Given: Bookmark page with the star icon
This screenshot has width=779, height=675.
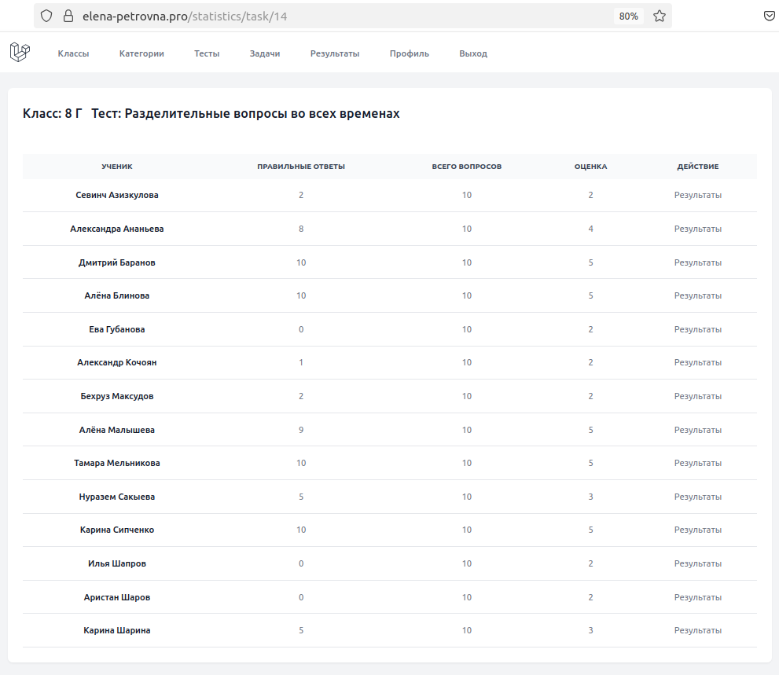Looking at the screenshot, I should pyautogui.click(x=660, y=17).
